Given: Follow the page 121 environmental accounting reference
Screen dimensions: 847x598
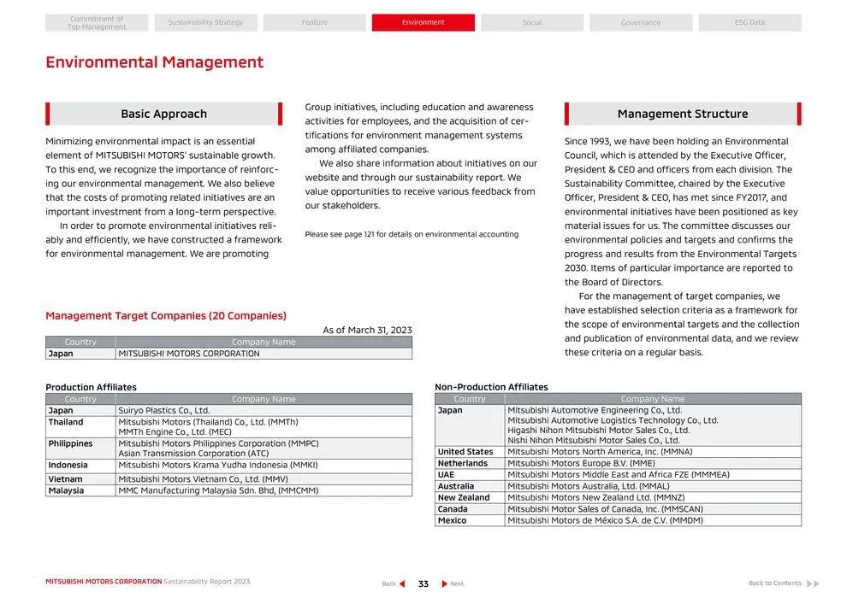Looking at the screenshot, I should pyautogui.click(x=412, y=234).
